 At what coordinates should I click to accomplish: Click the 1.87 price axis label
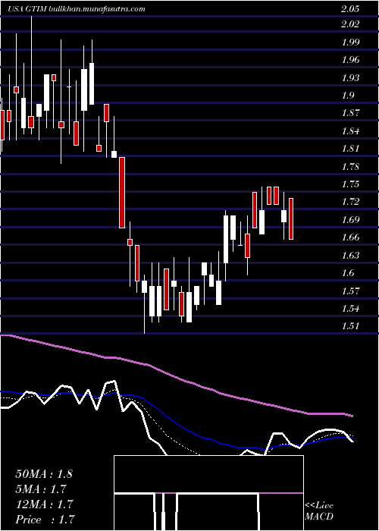[x=350, y=113]
